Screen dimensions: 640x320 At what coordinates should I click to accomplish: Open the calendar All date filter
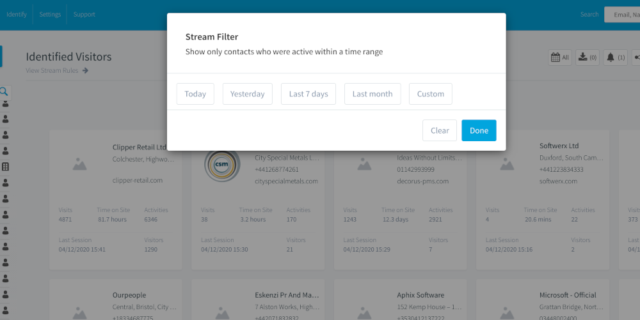[560, 57]
